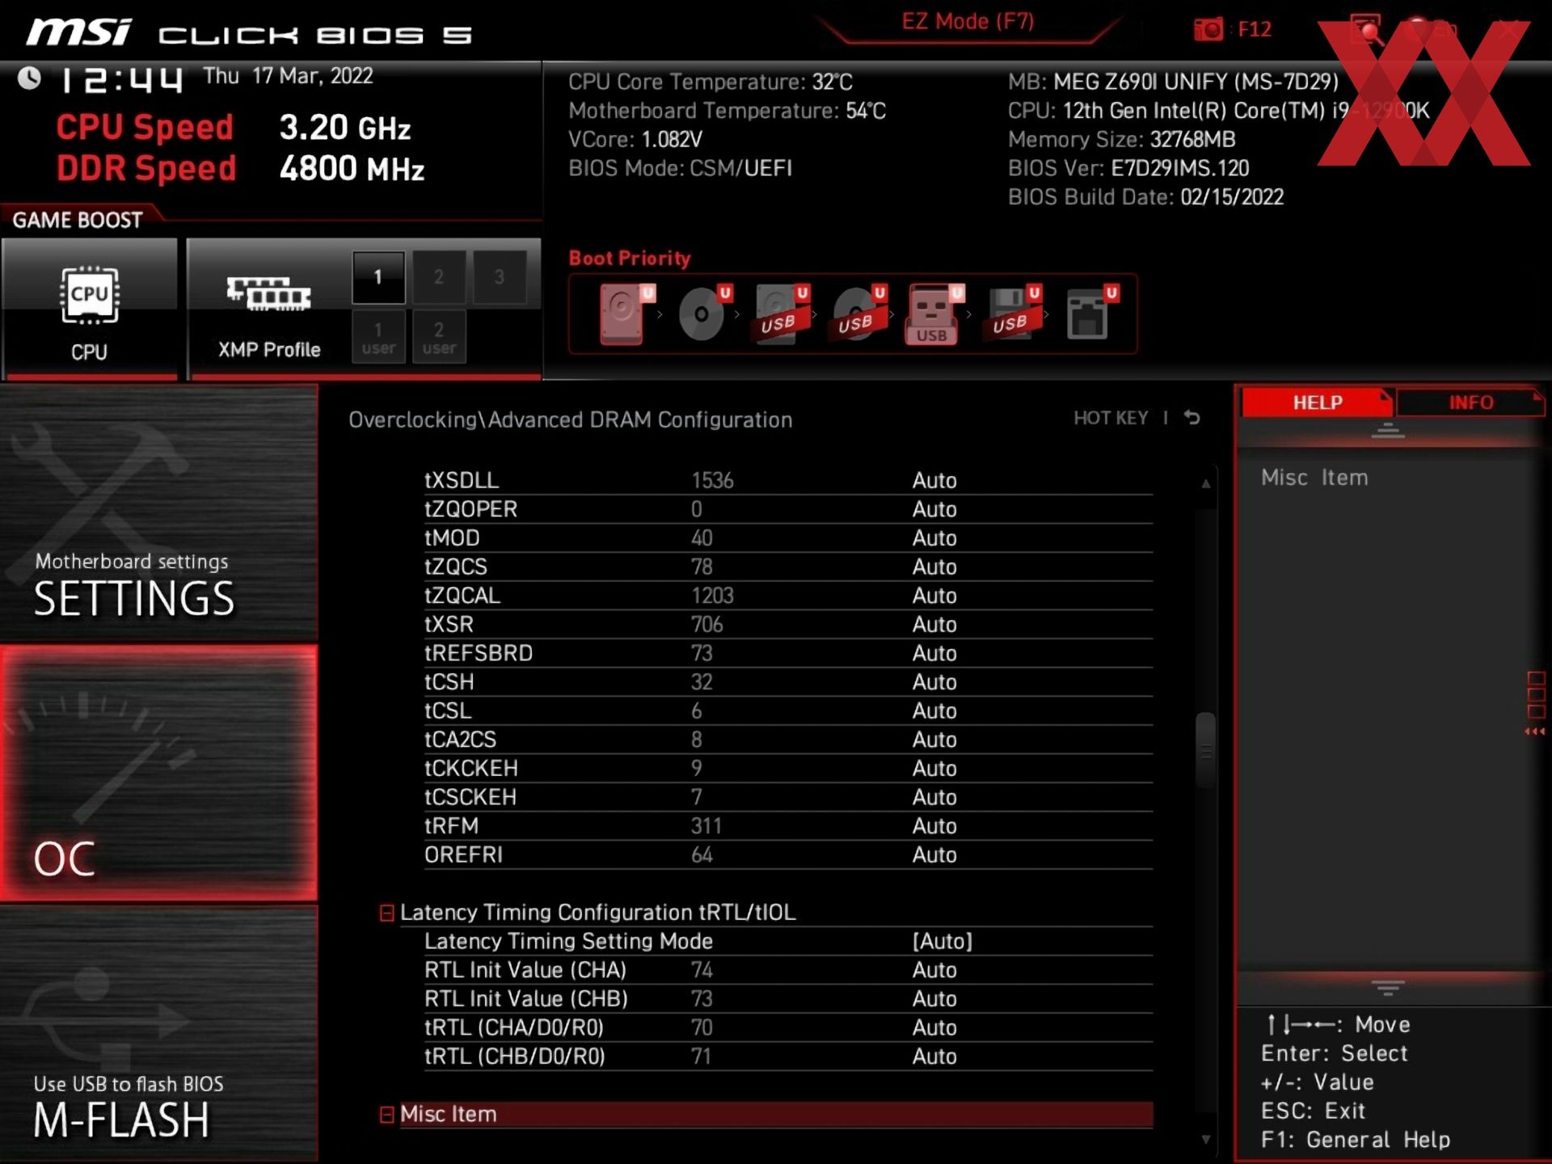The height and width of the screenshot is (1164, 1552).
Task: Select RTL Init Value (CHB) Auto field
Action: pyautogui.click(x=934, y=999)
